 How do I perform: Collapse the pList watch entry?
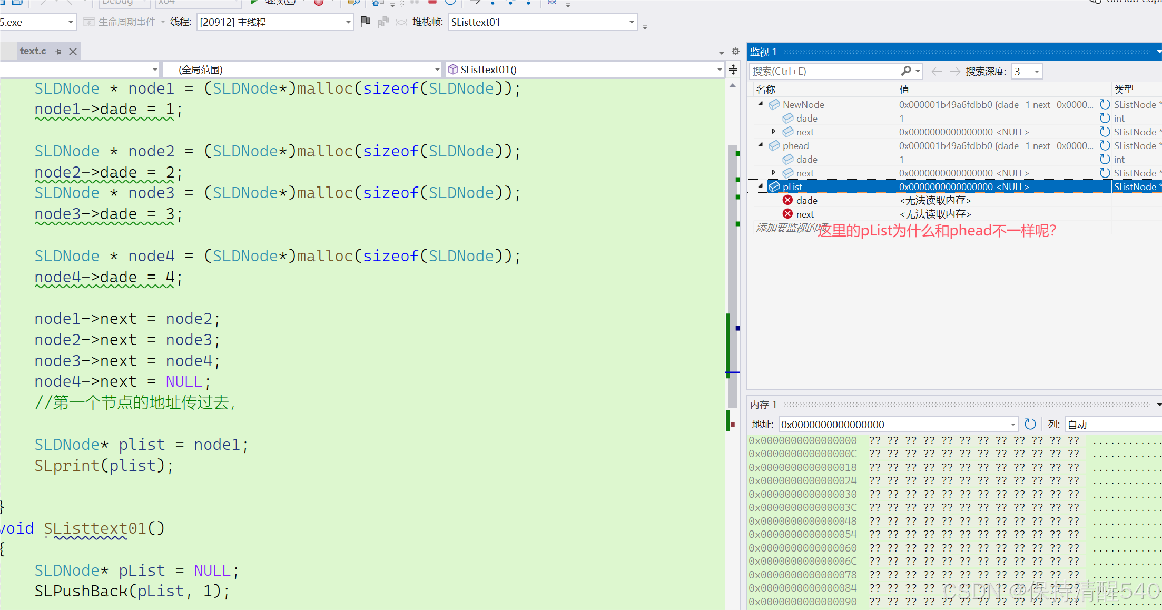pos(761,186)
